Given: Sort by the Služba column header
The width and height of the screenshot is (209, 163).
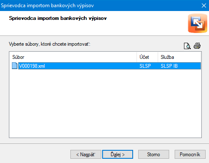Looking at the screenshot, I should 179,57.
